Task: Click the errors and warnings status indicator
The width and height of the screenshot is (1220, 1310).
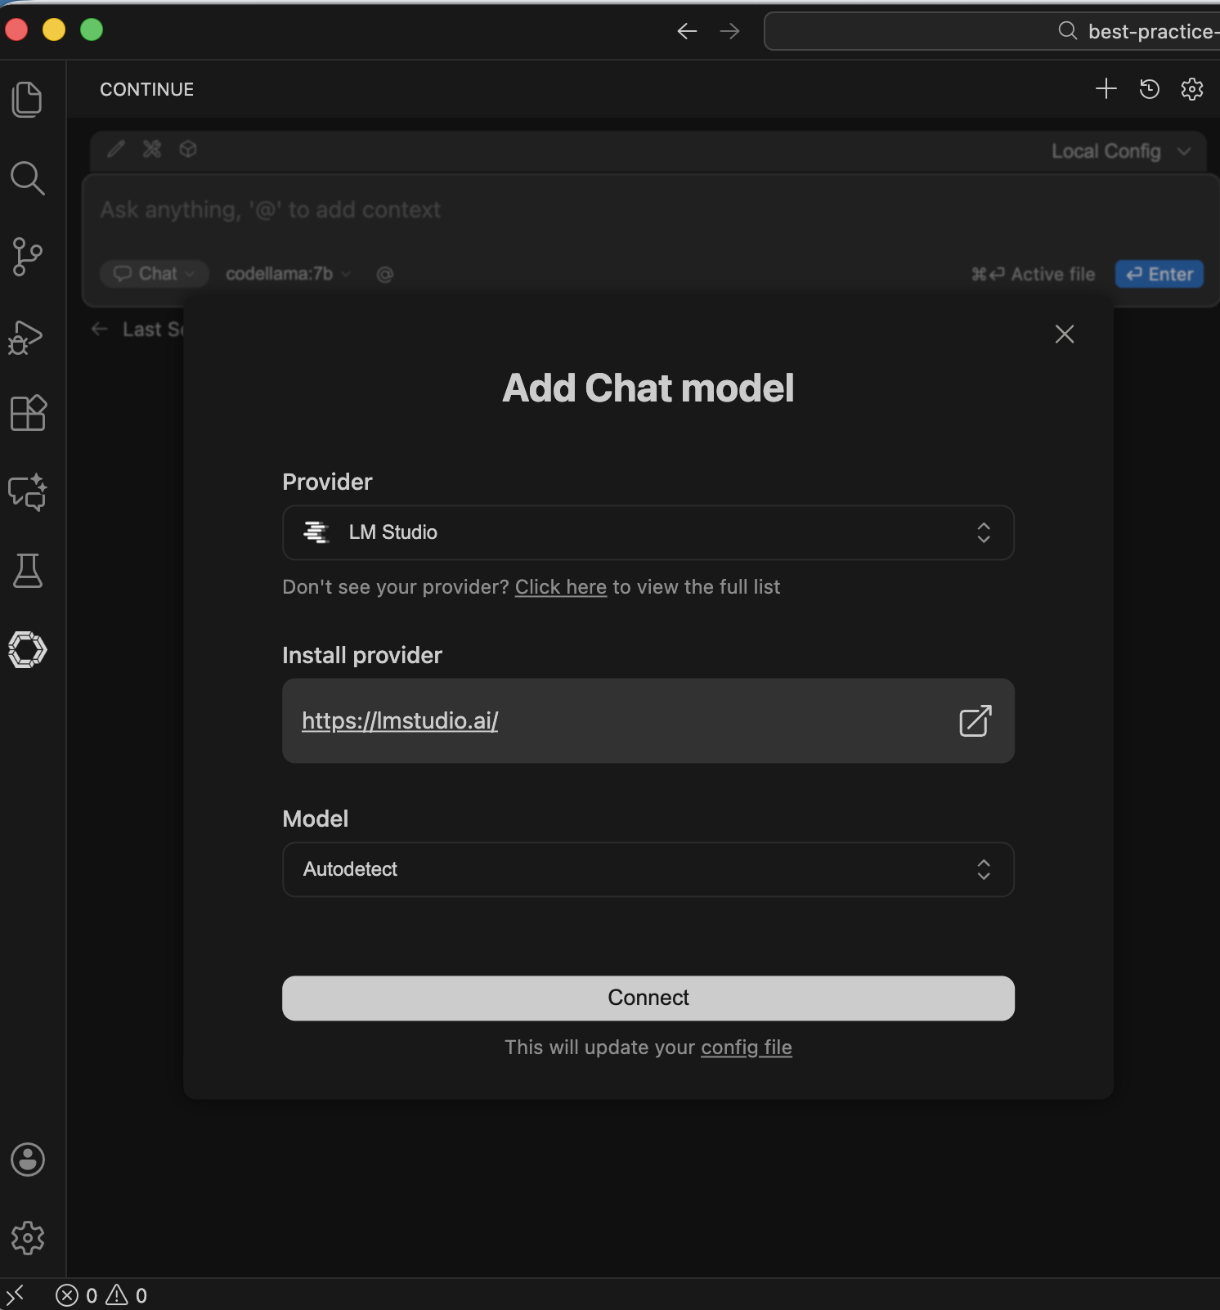Action: coord(101,1295)
